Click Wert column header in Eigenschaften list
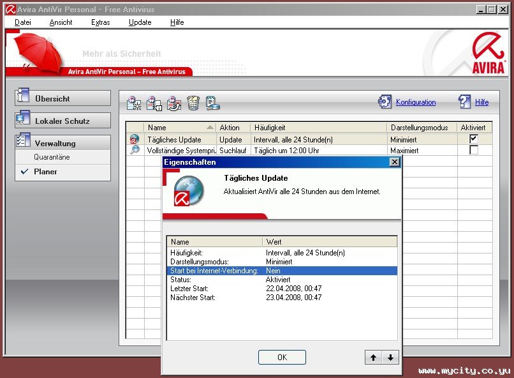Image resolution: width=514 pixels, height=378 pixels. (330, 242)
